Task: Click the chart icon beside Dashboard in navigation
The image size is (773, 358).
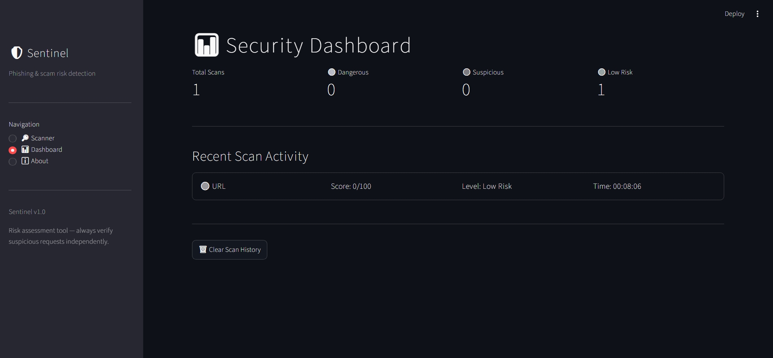Action: (25, 149)
